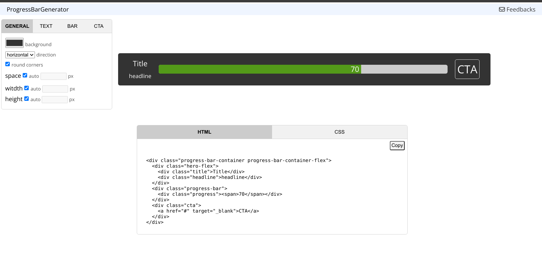Switch to the GENERAL tab
Viewport: 542px width, 259px height.
pos(17,26)
